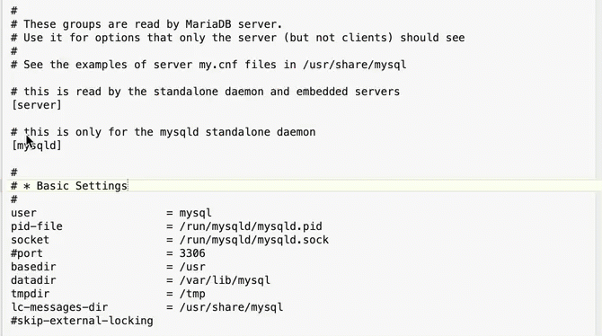Click the '#skip-external-locking' line
The image size is (602, 336).
[x=82, y=321]
